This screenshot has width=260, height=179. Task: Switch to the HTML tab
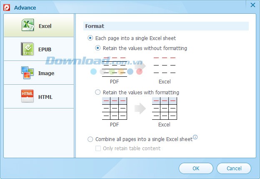click(39, 96)
